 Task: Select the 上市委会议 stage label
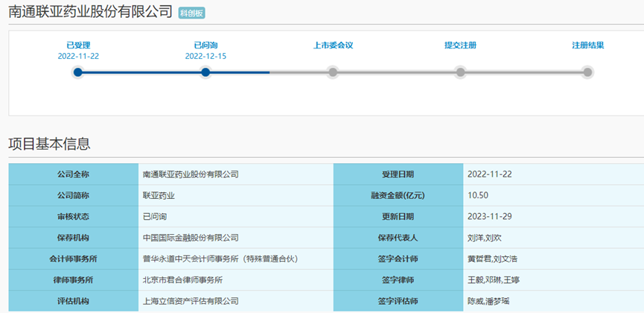[x=333, y=45]
